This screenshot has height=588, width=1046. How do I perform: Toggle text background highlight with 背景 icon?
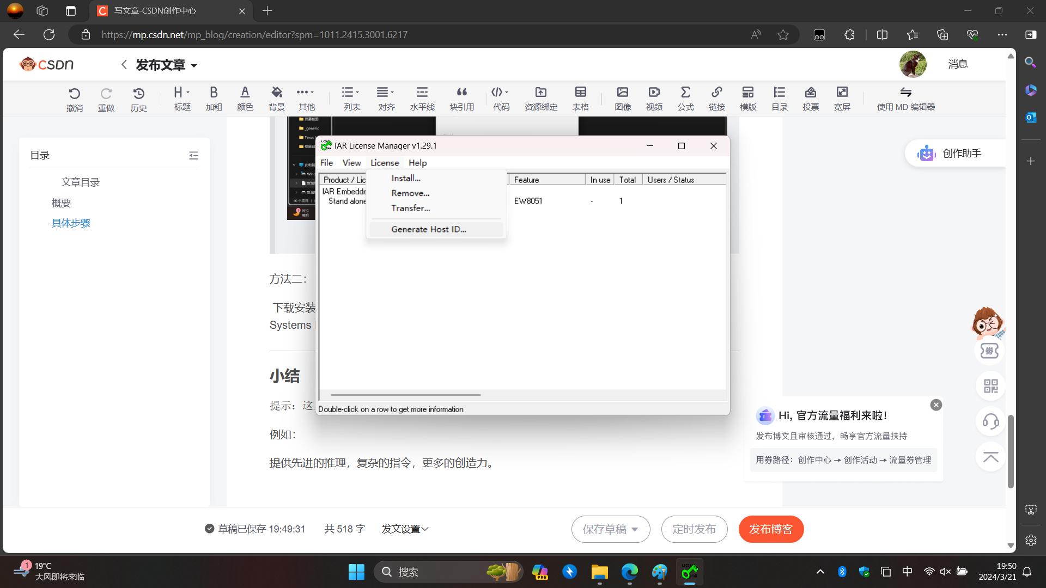tap(276, 98)
